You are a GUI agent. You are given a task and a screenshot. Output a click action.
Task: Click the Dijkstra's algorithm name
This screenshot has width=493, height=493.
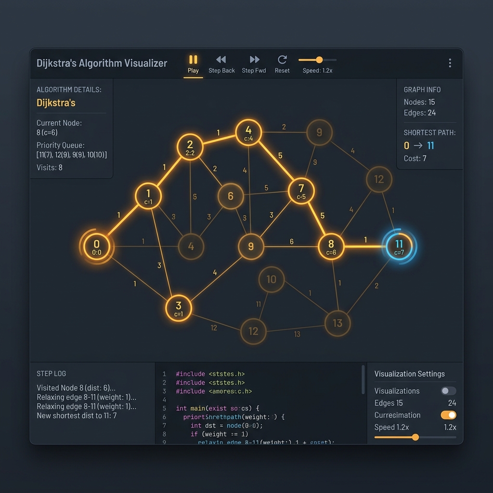coord(56,103)
